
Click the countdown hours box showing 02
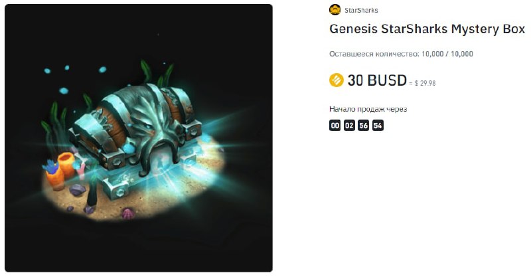pyautogui.click(x=349, y=126)
